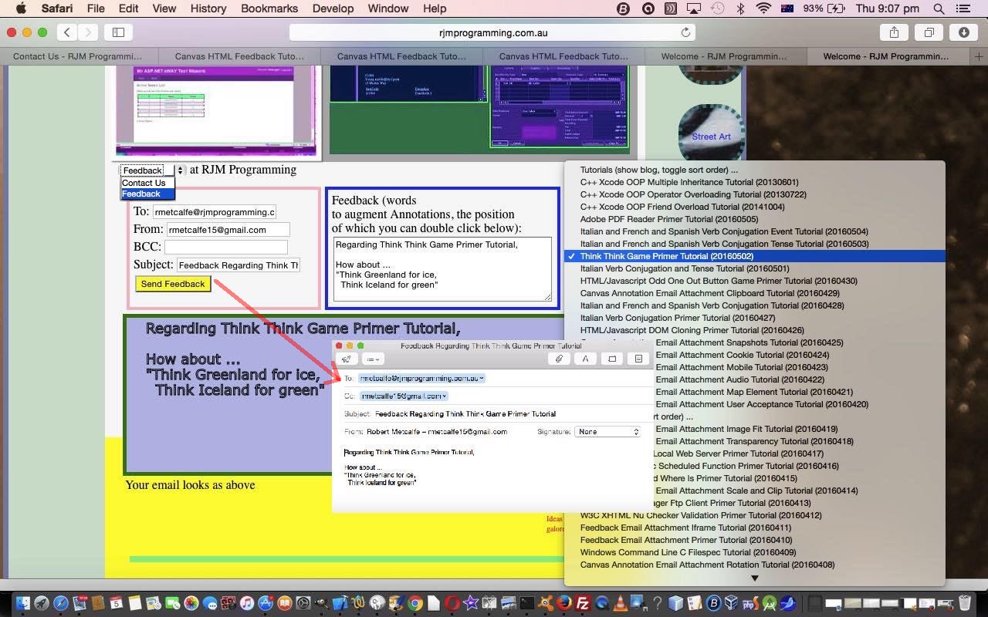
Task: Pick Tutorials (show blog, toggle sort order)
Action: 755,170
